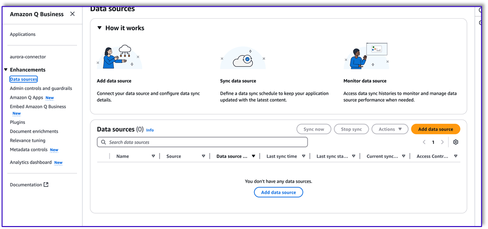Screen dimensions: 488x229
Task: Click the Sync data source cloud illustration
Action: click(243, 58)
